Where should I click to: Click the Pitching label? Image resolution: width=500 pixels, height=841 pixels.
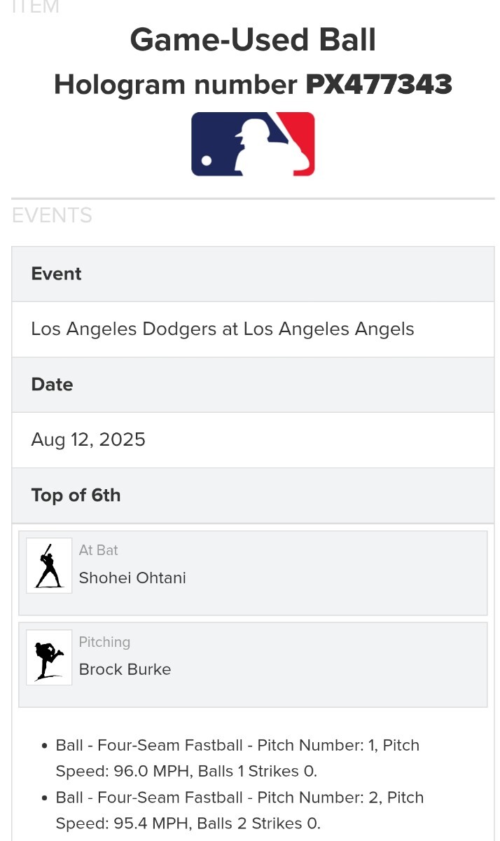[104, 642]
